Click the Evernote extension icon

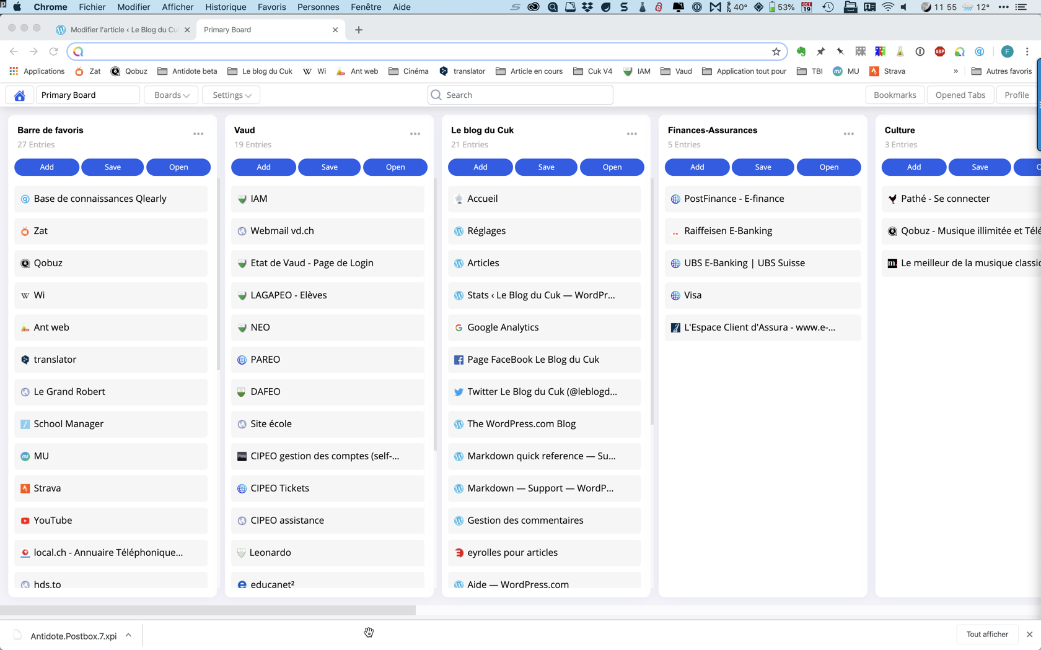(x=801, y=51)
